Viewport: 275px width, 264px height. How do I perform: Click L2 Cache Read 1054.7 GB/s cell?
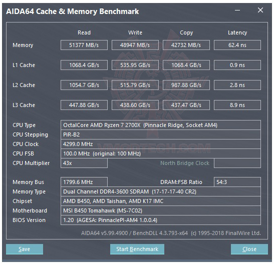tap(84, 85)
